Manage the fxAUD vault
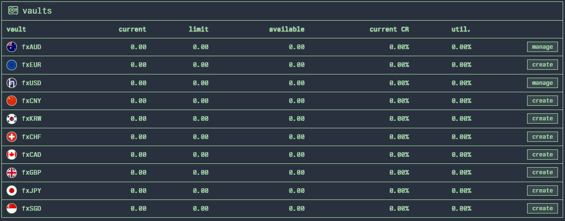The height and width of the screenshot is (221, 565). click(x=542, y=47)
